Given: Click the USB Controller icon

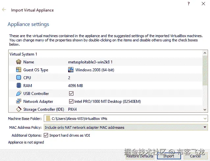Looking at the screenshot, I should pos(19,93).
